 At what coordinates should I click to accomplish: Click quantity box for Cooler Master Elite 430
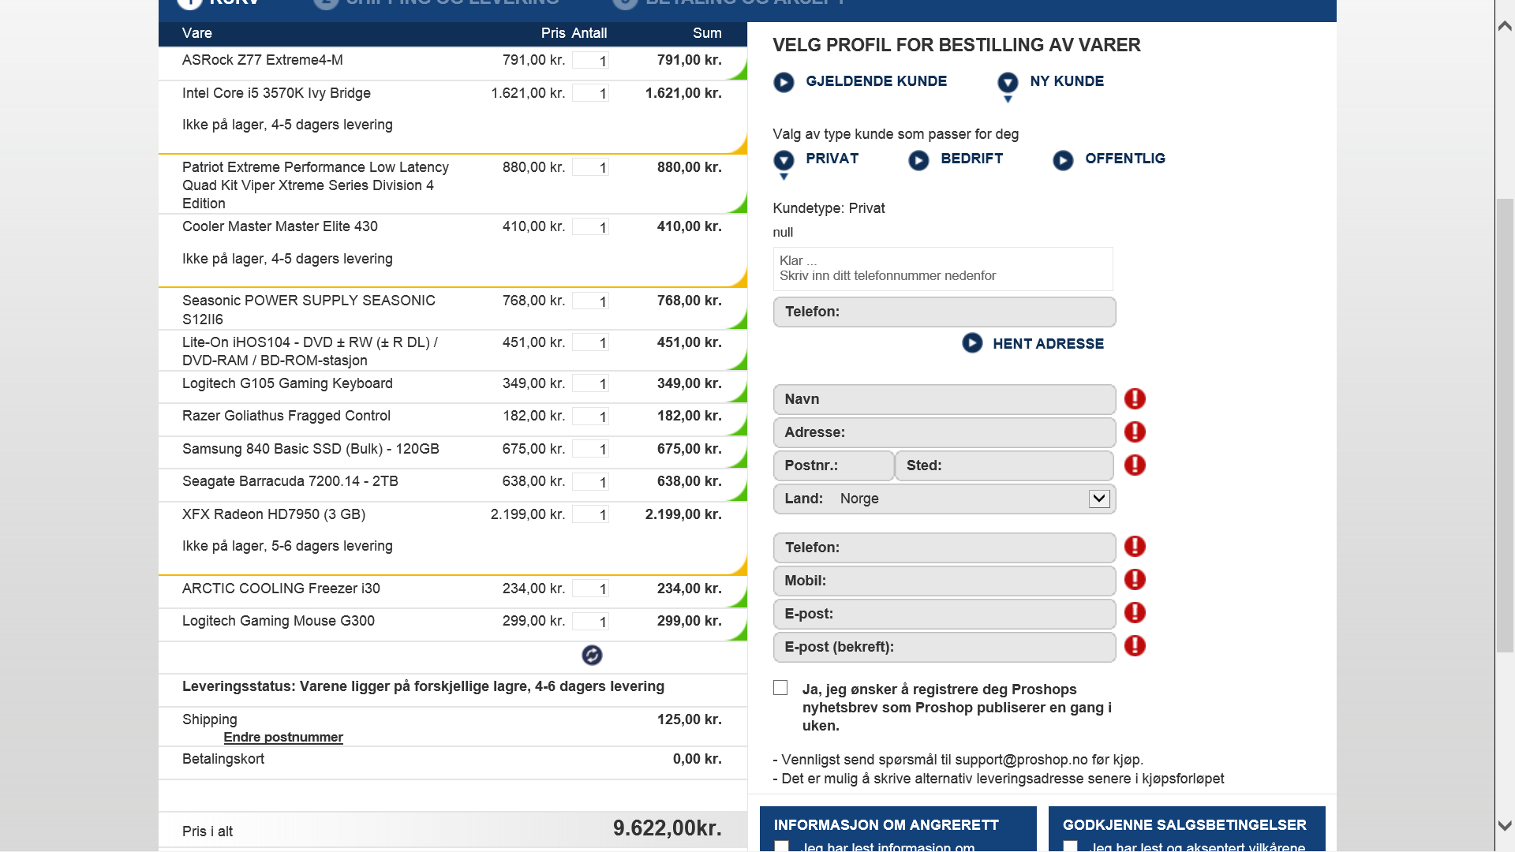pos(590,227)
